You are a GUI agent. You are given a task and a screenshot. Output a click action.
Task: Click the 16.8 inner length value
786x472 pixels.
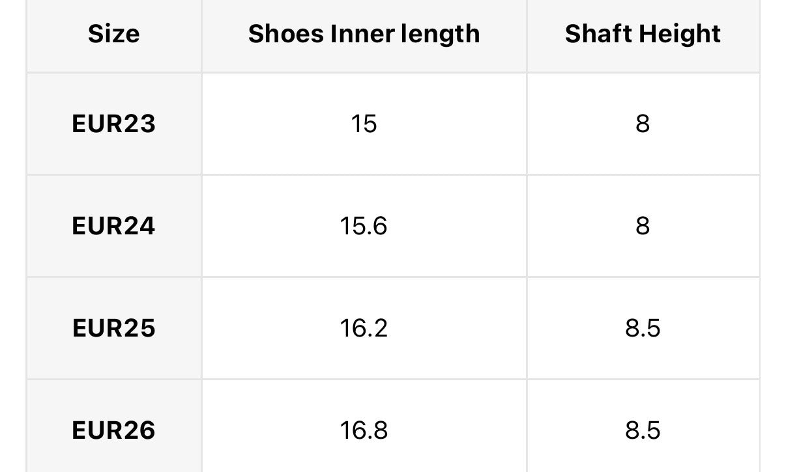click(364, 430)
